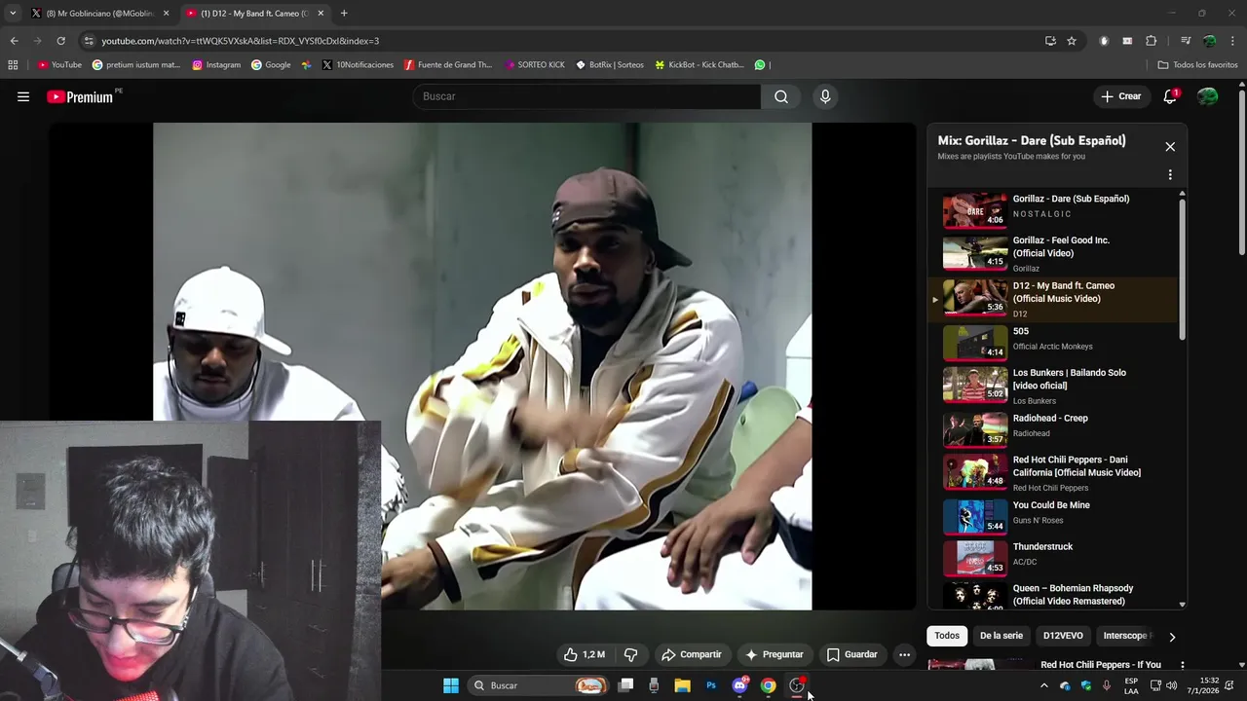Switch to the Mr Goblinciano X tab

coord(99,14)
